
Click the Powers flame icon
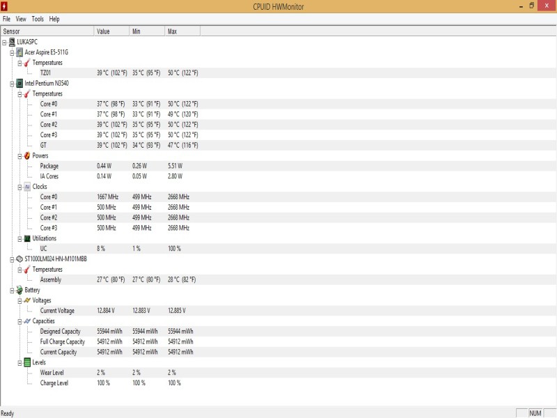27,155
